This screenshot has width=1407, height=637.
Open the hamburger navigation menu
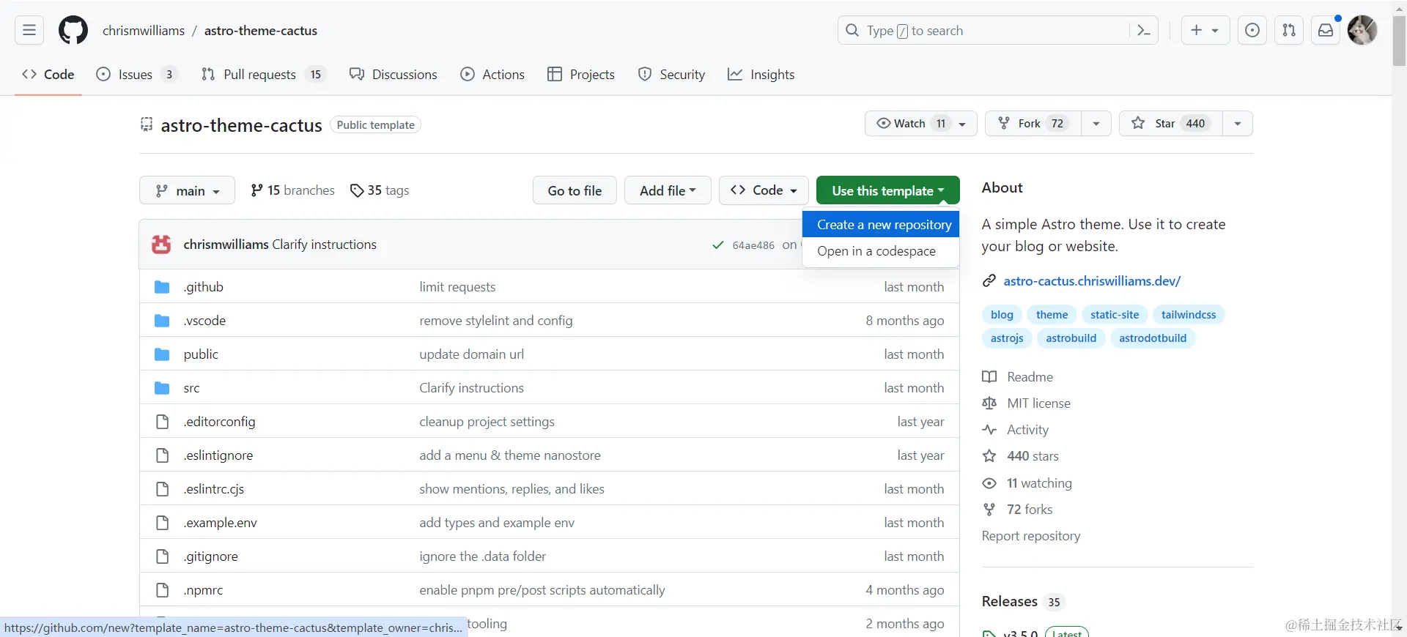(29, 31)
